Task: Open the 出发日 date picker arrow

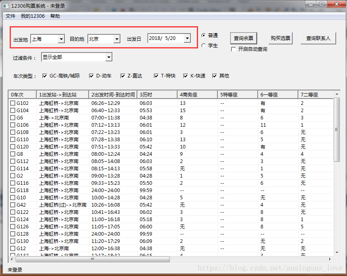Action: coord(187,38)
